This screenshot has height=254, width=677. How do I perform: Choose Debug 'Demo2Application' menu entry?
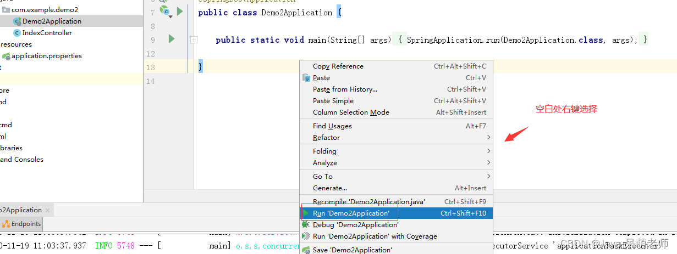pos(396,224)
